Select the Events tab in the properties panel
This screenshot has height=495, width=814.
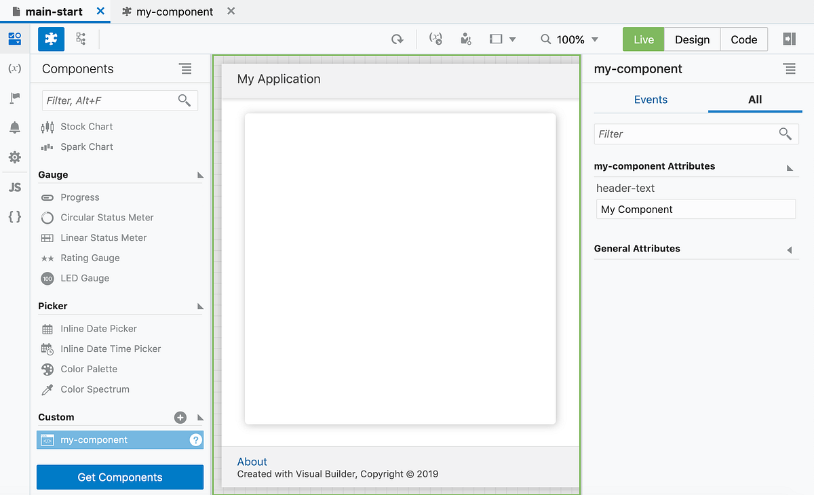pyautogui.click(x=651, y=99)
